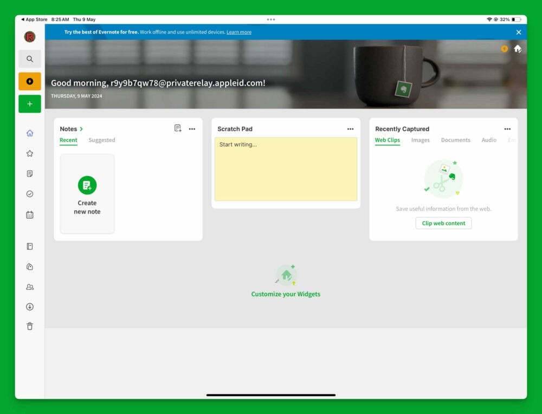
Task: Switch to the Images tab
Action: [x=421, y=140]
